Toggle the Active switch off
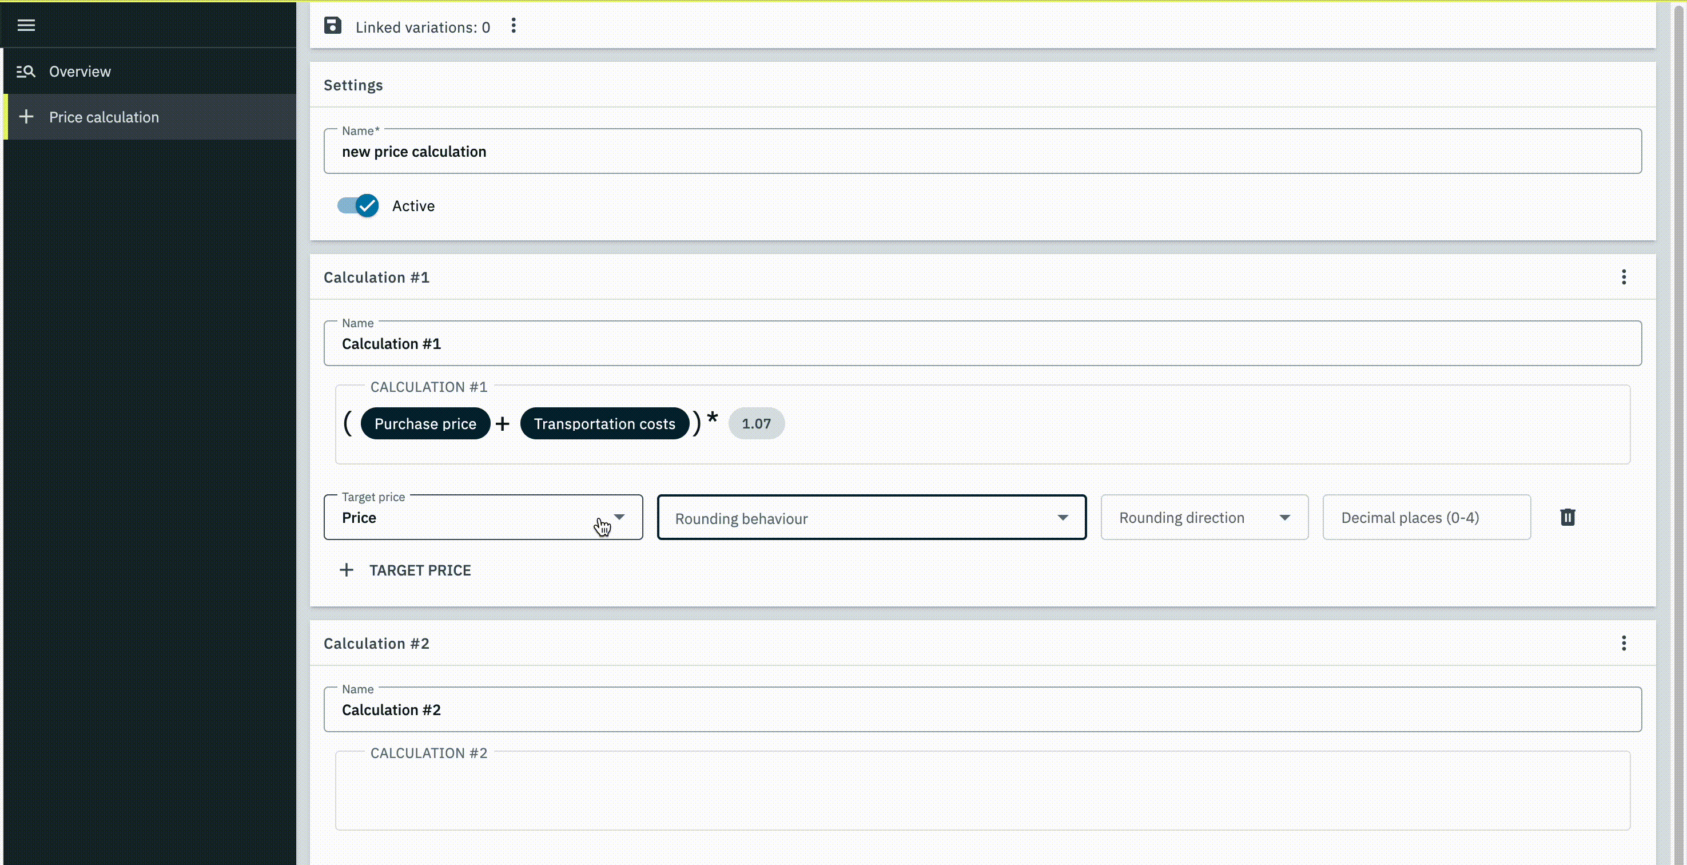The height and width of the screenshot is (865, 1687). point(357,206)
